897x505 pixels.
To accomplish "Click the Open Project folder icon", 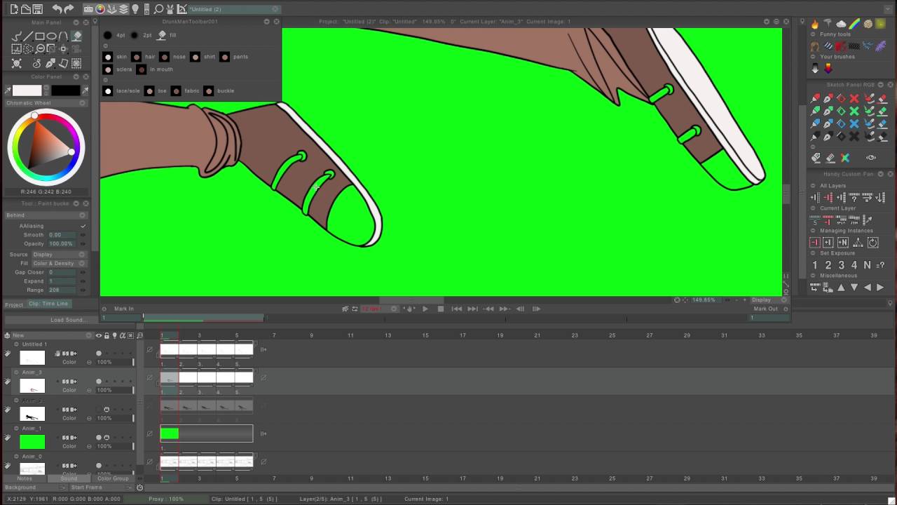I will [x=25, y=9].
